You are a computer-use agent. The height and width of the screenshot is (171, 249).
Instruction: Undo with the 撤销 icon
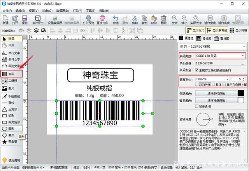(116, 20)
